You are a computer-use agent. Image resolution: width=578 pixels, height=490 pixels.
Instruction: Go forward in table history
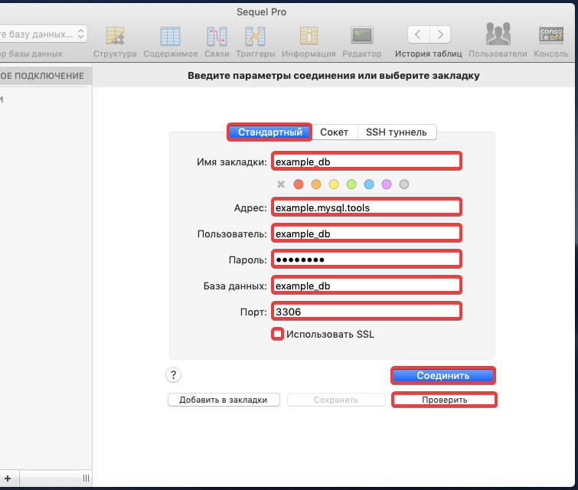(440, 34)
